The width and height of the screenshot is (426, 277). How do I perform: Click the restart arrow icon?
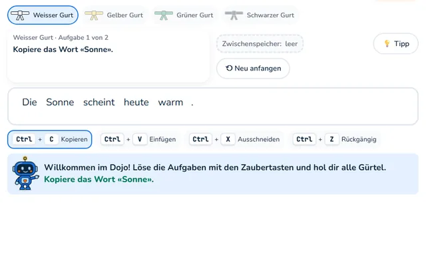(229, 68)
